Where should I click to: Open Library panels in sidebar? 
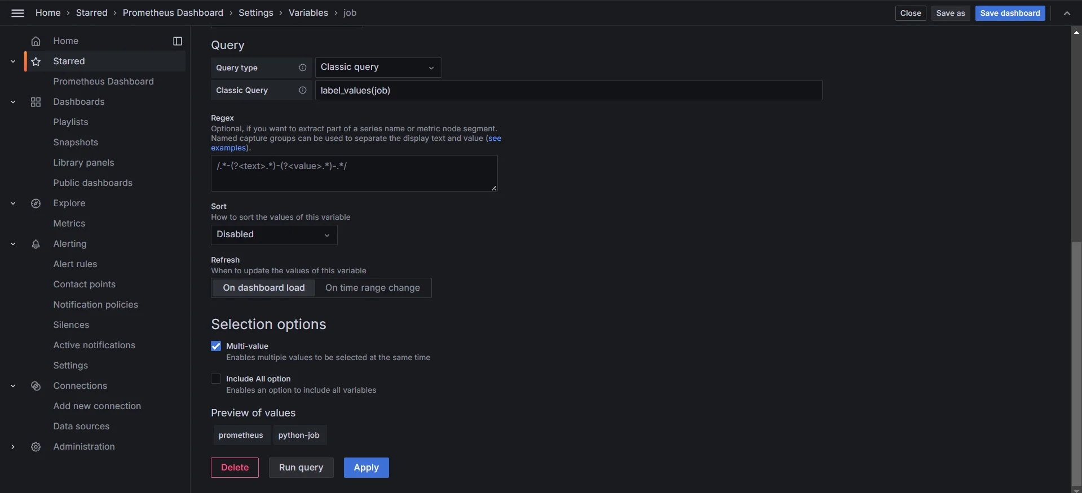coord(83,163)
